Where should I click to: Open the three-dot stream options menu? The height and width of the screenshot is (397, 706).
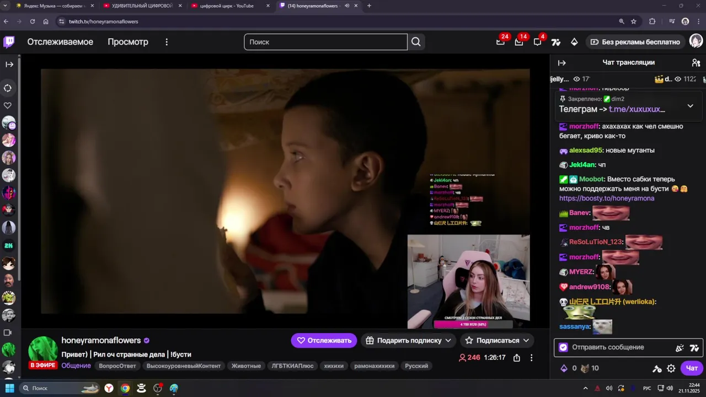pos(531,357)
